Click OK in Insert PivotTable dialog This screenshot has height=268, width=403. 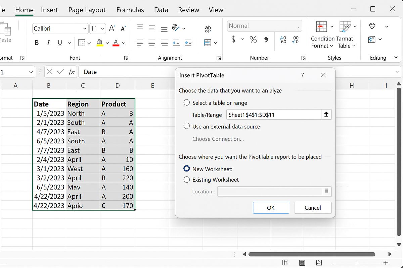(271, 208)
